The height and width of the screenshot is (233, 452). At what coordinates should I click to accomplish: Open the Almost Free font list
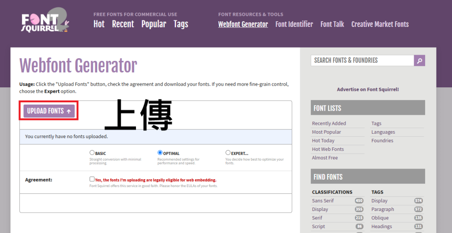click(x=325, y=158)
